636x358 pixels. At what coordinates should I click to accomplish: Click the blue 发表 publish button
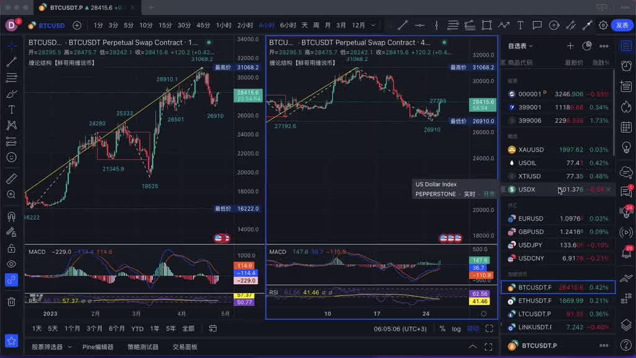(622, 25)
